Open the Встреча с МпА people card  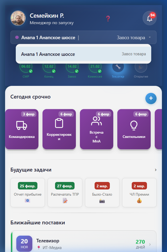(97, 129)
